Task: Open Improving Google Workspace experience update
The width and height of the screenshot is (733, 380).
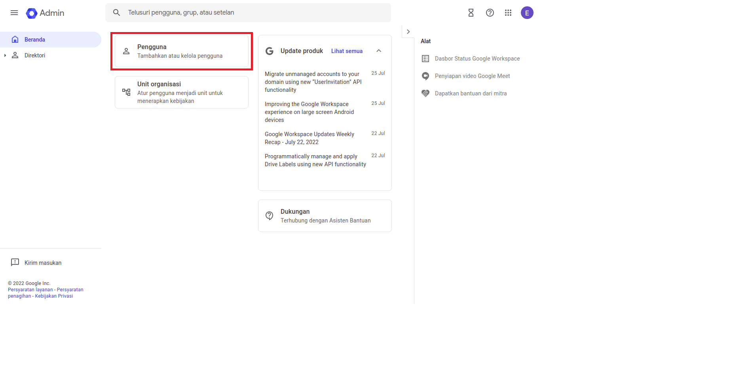Action: coord(309,112)
